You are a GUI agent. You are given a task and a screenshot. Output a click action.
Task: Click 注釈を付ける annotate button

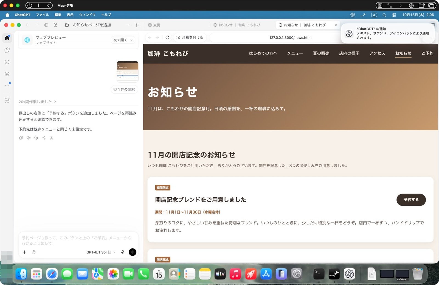tap(190, 38)
